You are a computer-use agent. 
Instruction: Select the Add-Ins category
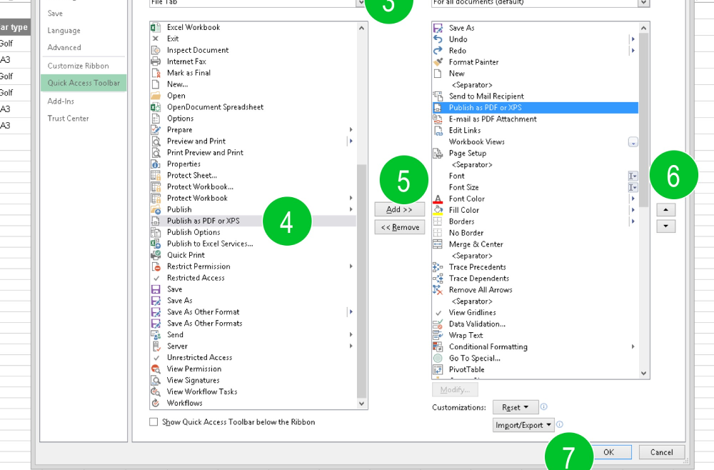[x=84, y=101]
